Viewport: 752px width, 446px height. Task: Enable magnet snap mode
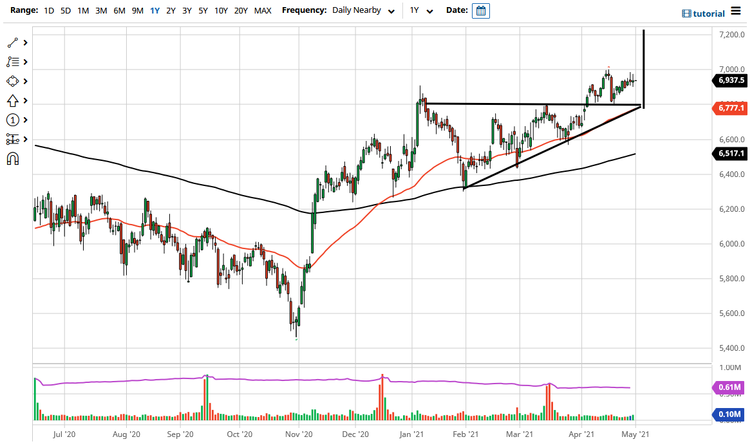(13, 158)
